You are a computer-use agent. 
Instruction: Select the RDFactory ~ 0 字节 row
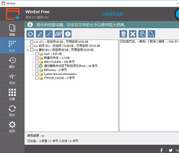click(55, 70)
